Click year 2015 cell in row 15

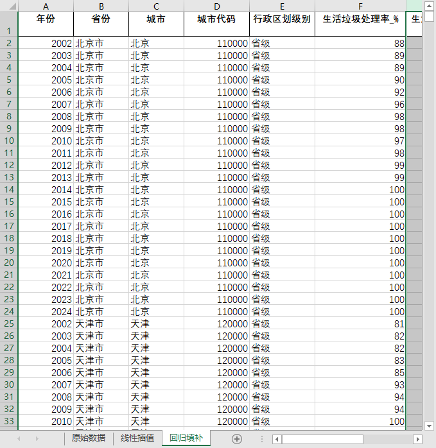pyautogui.click(x=46, y=202)
